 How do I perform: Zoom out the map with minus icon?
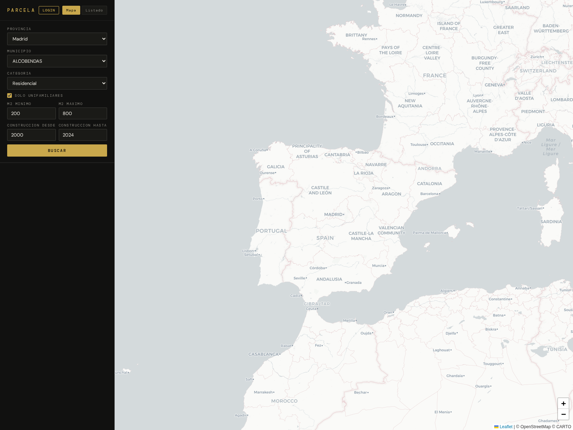tap(563, 414)
